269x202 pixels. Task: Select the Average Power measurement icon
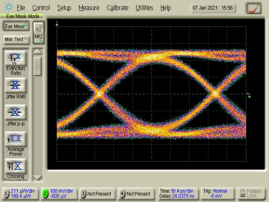[16, 139]
